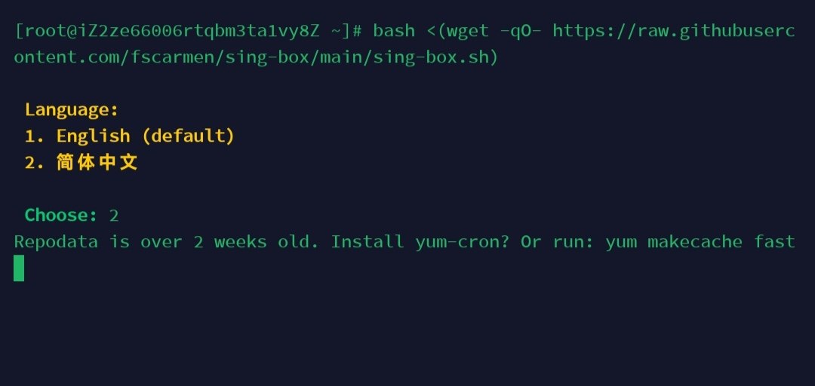Select the English (default) language option
Viewport: 815px width, 386px height.
(x=130, y=136)
